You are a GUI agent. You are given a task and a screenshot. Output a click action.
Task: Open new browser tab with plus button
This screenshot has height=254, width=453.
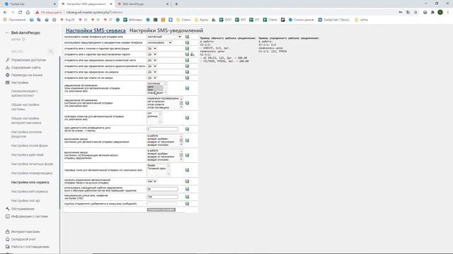[x=176, y=4]
